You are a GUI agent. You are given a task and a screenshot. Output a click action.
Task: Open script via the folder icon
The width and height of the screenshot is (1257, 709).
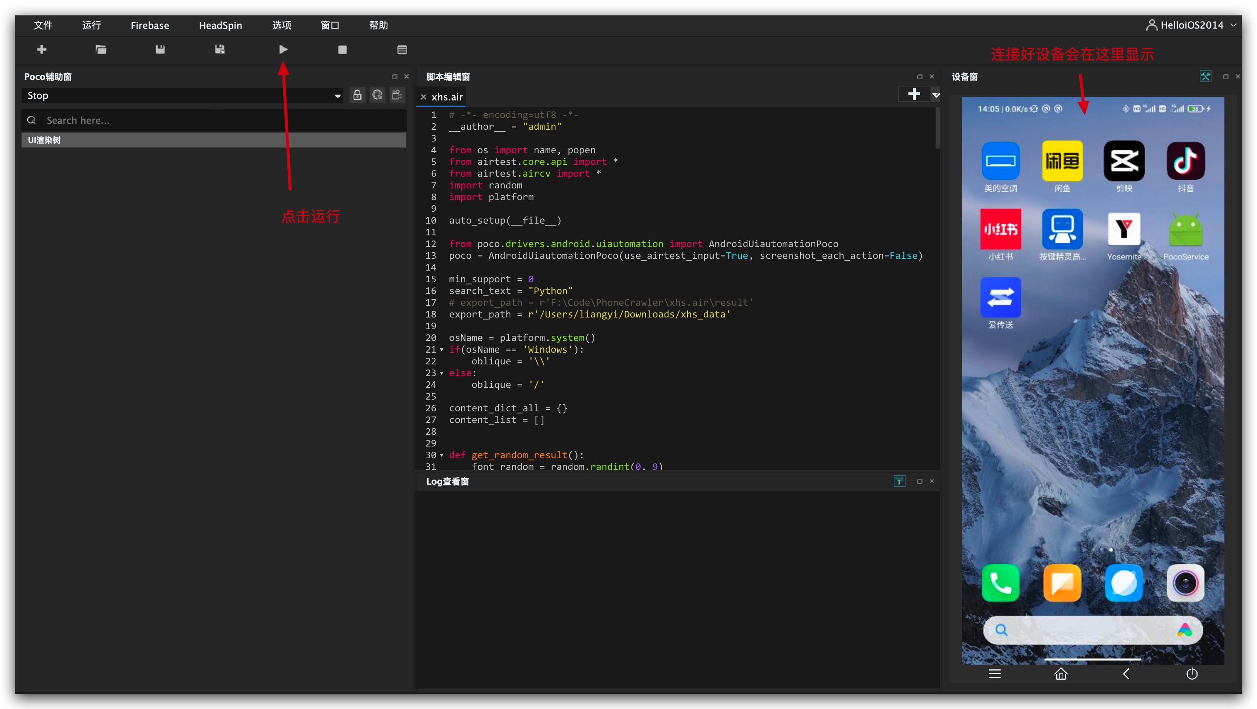point(101,49)
